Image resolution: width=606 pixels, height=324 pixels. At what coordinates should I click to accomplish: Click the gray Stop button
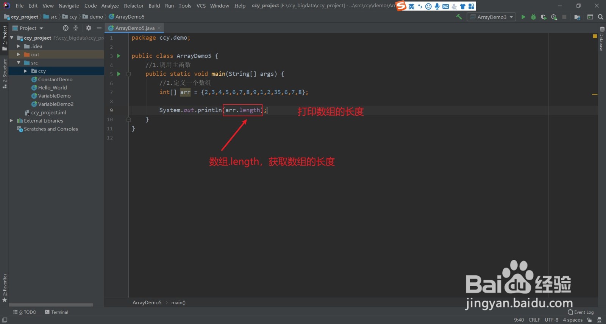click(x=564, y=17)
